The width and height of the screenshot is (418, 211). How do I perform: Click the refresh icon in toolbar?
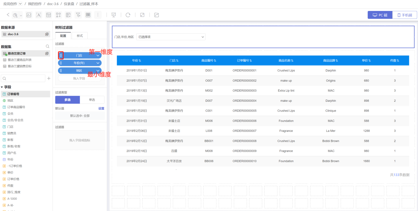click(128, 15)
